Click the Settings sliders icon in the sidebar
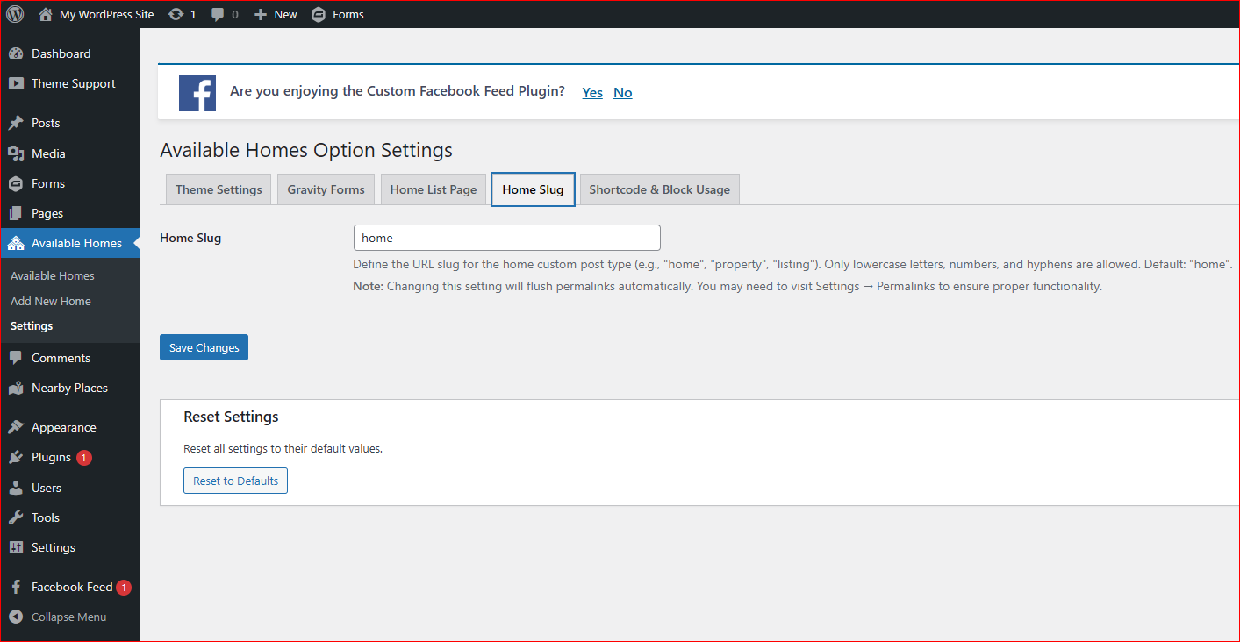 coord(16,547)
